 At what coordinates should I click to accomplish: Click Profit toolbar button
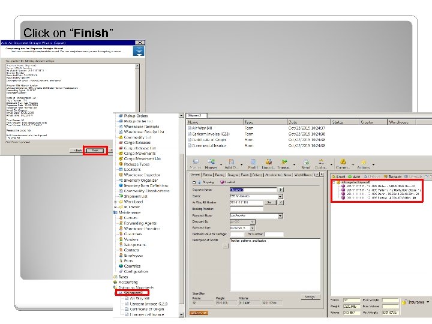253,164
